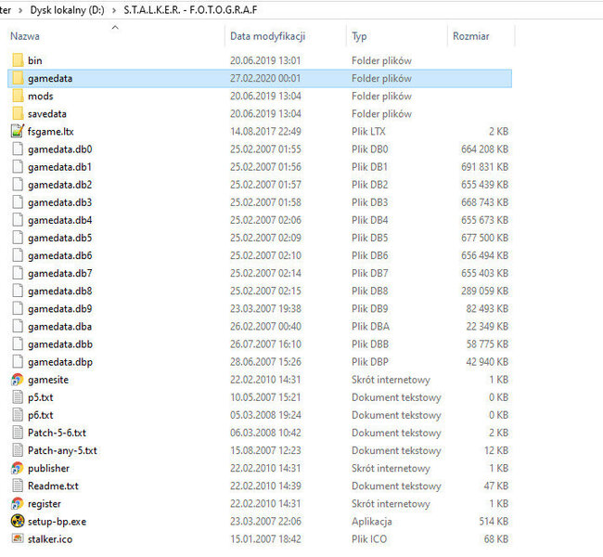Select the Patch-any-5.txt file name
Image resolution: width=603 pixels, height=557 pixels.
point(62,450)
